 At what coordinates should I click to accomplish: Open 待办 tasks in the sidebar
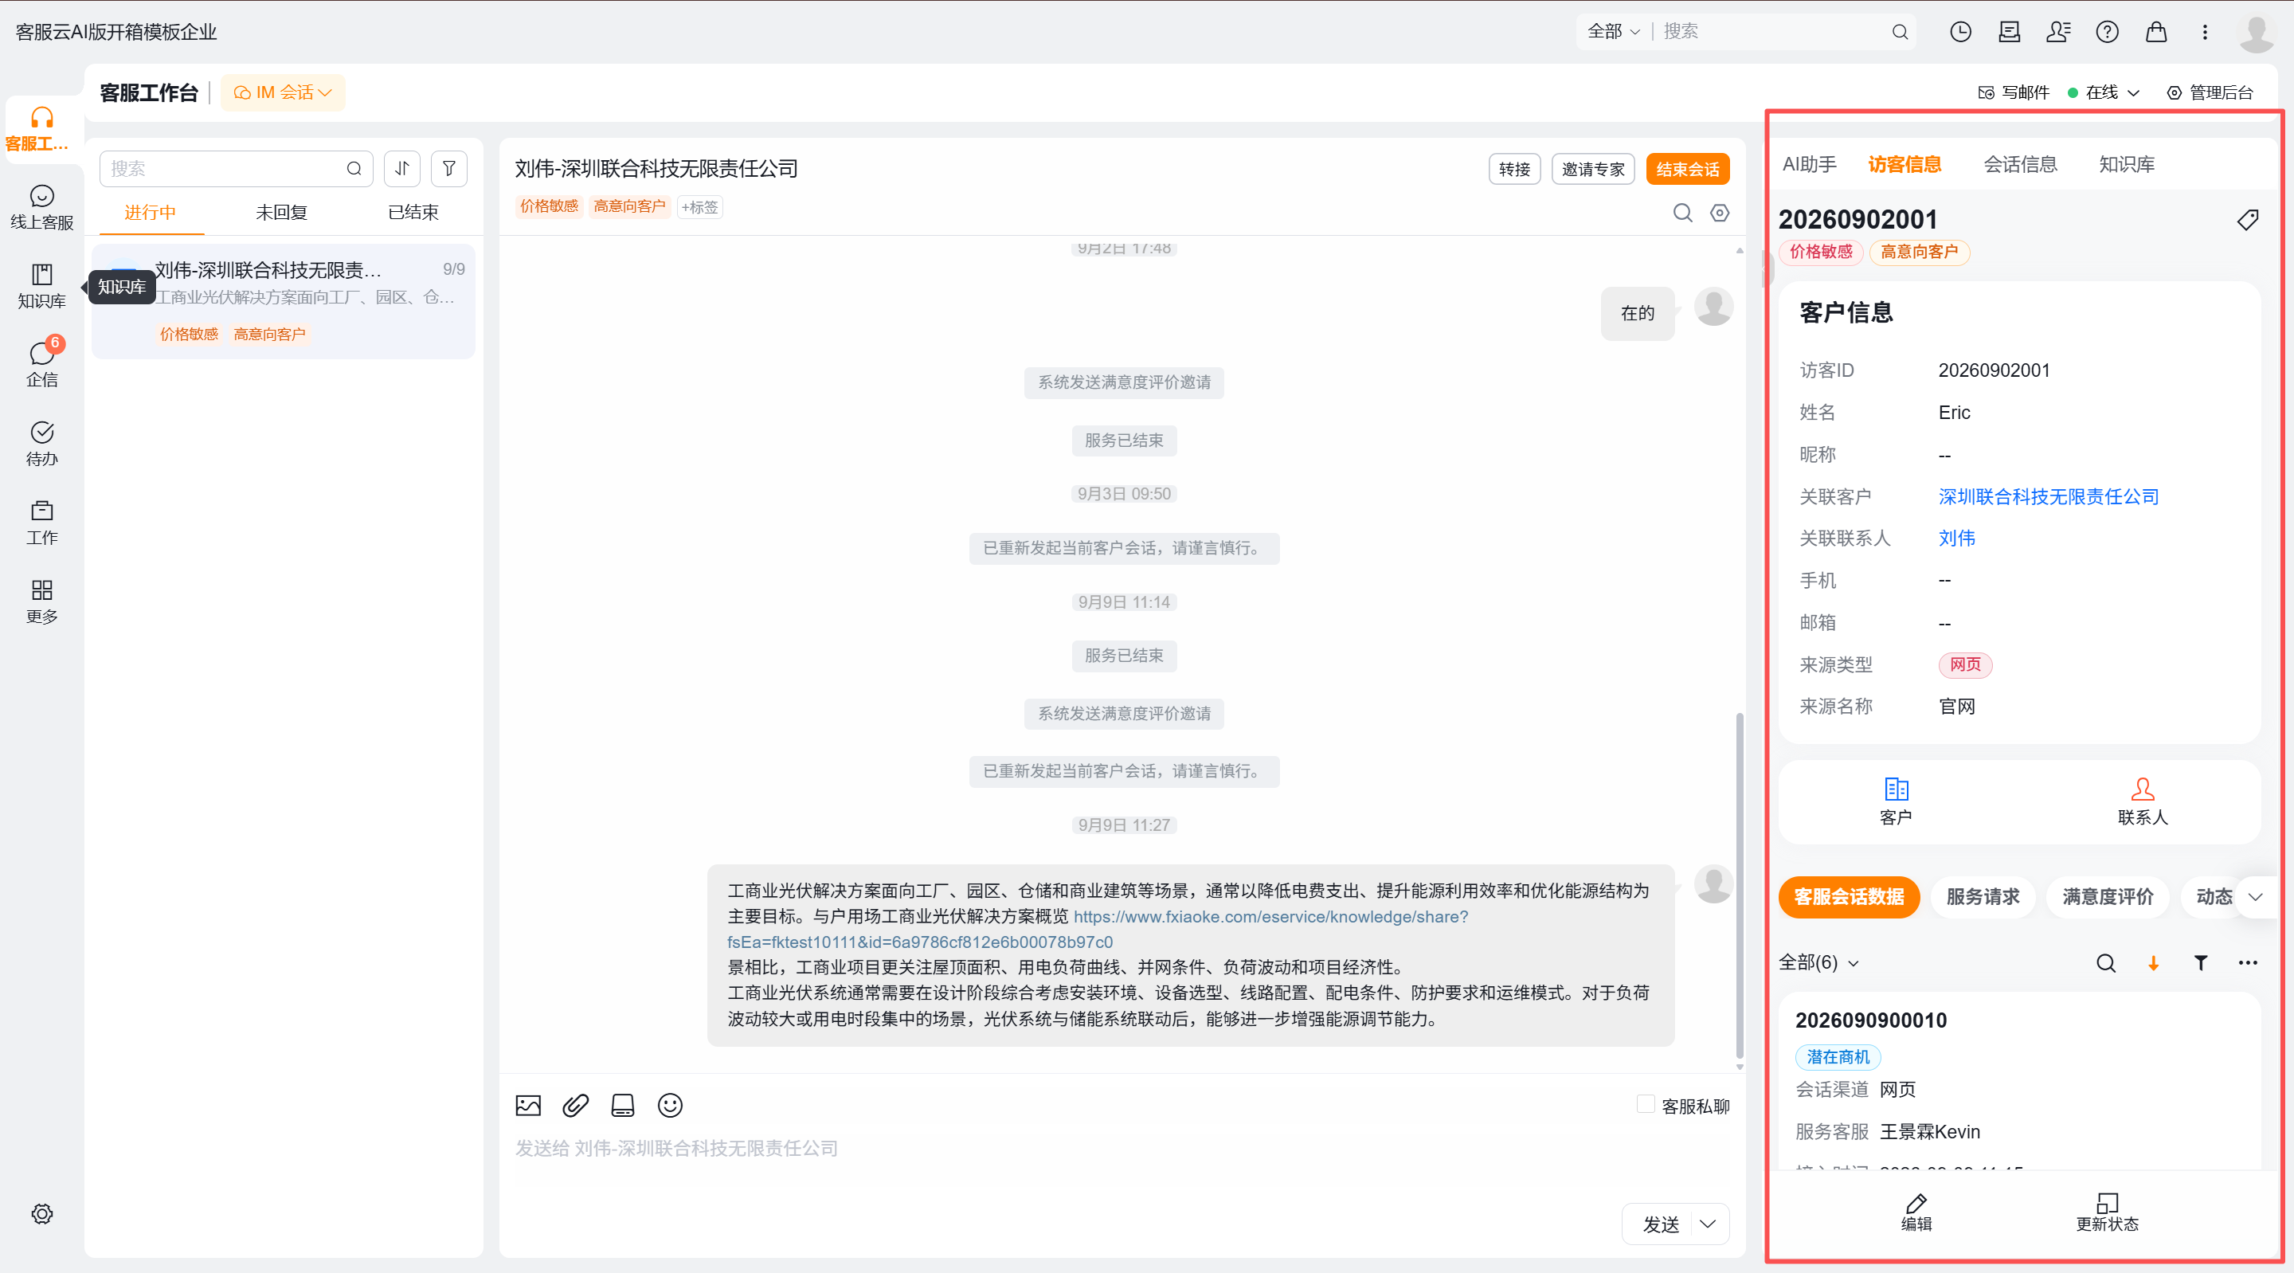(42, 444)
